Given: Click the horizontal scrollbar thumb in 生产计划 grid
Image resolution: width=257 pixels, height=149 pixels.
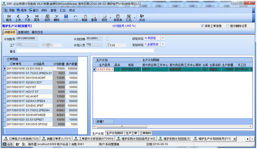Looking at the screenshot, I should coord(122,126).
